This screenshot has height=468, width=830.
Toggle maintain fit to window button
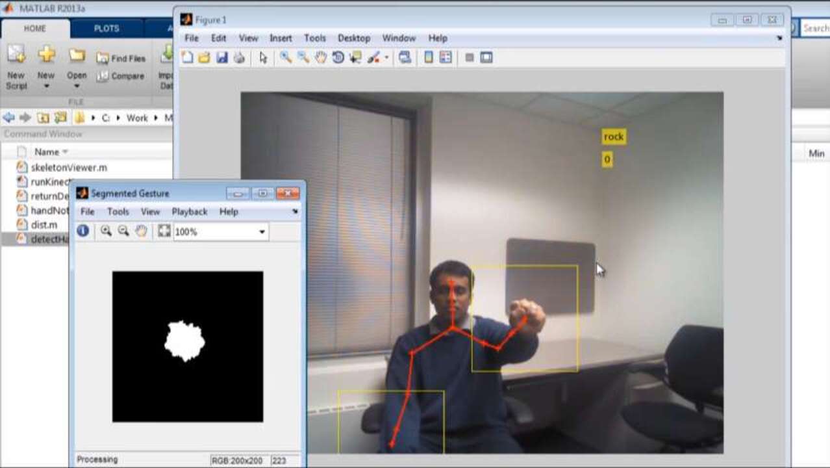point(164,231)
